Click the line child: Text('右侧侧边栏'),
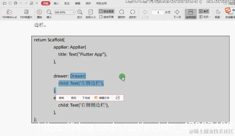This screenshot has height=136, width=235. pyautogui.click(x=84, y=105)
